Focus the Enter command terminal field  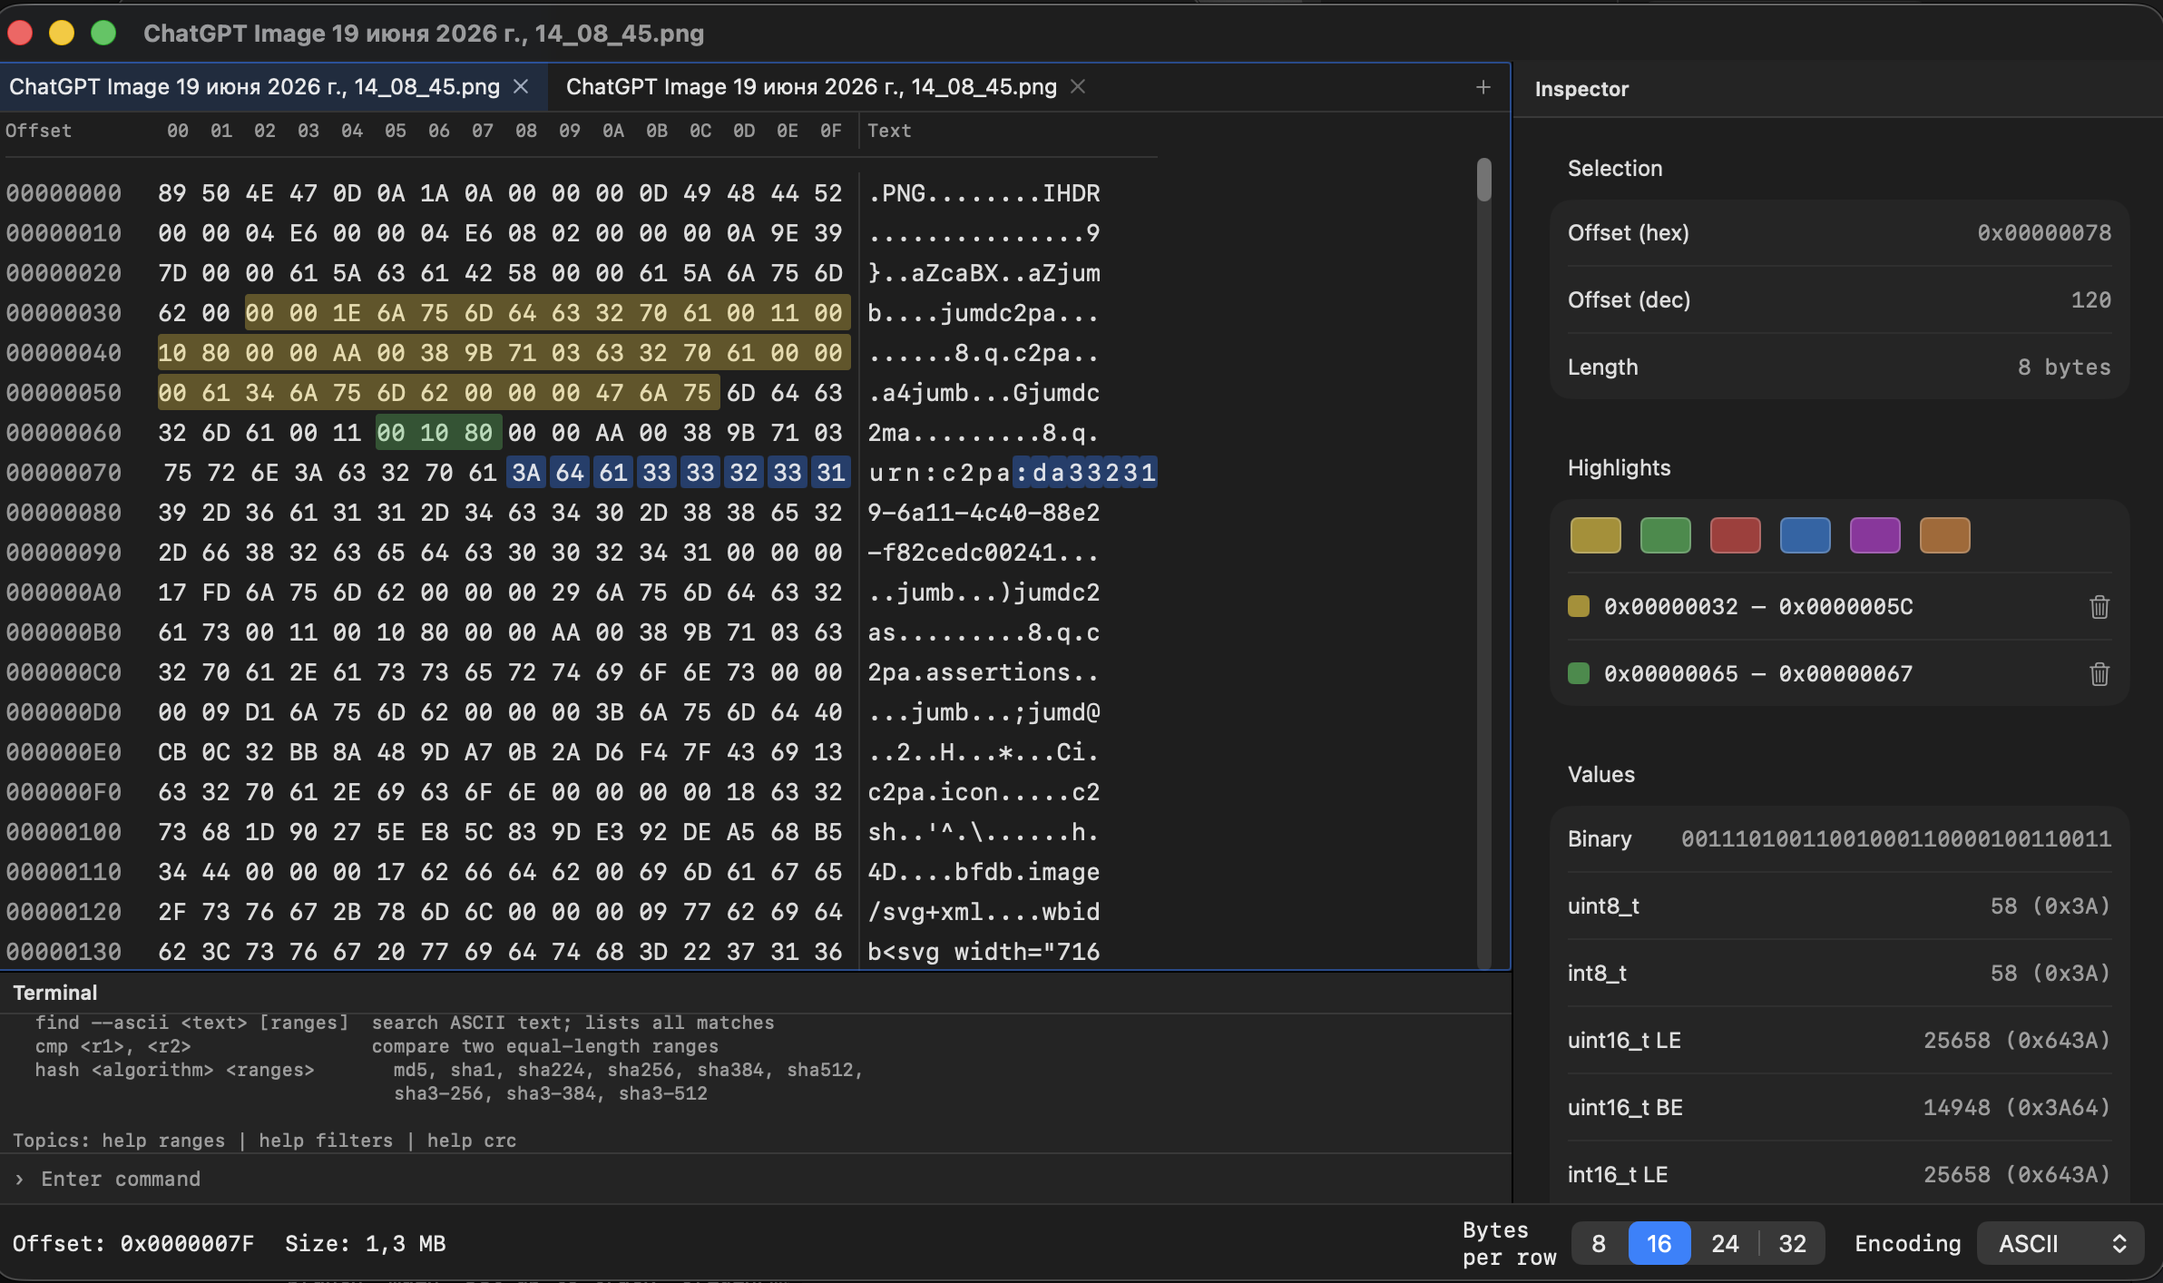(755, 1179)
